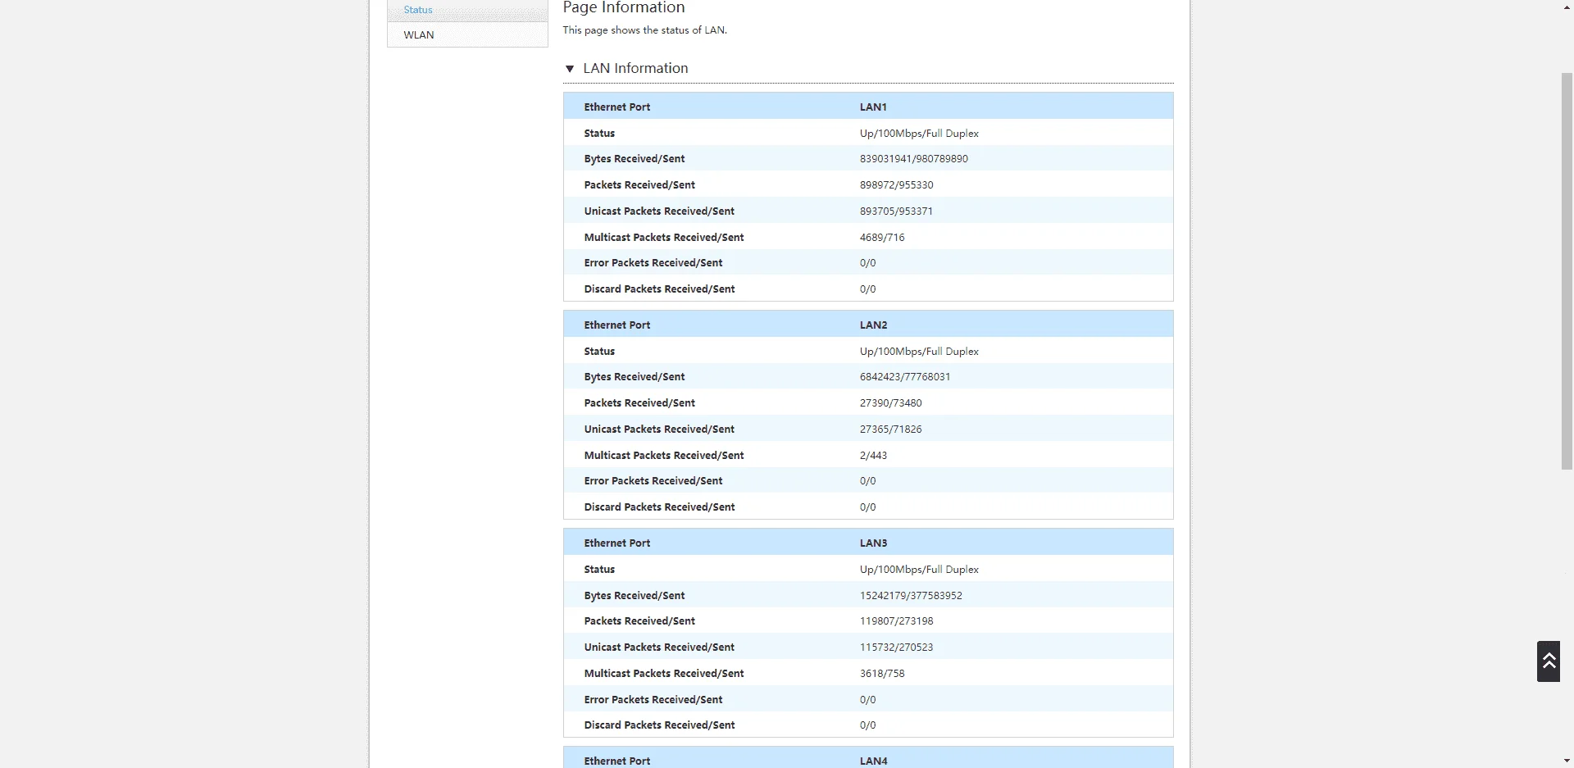
Task: Click the scrollbar up arrow
Action: tap(1567, 7)
